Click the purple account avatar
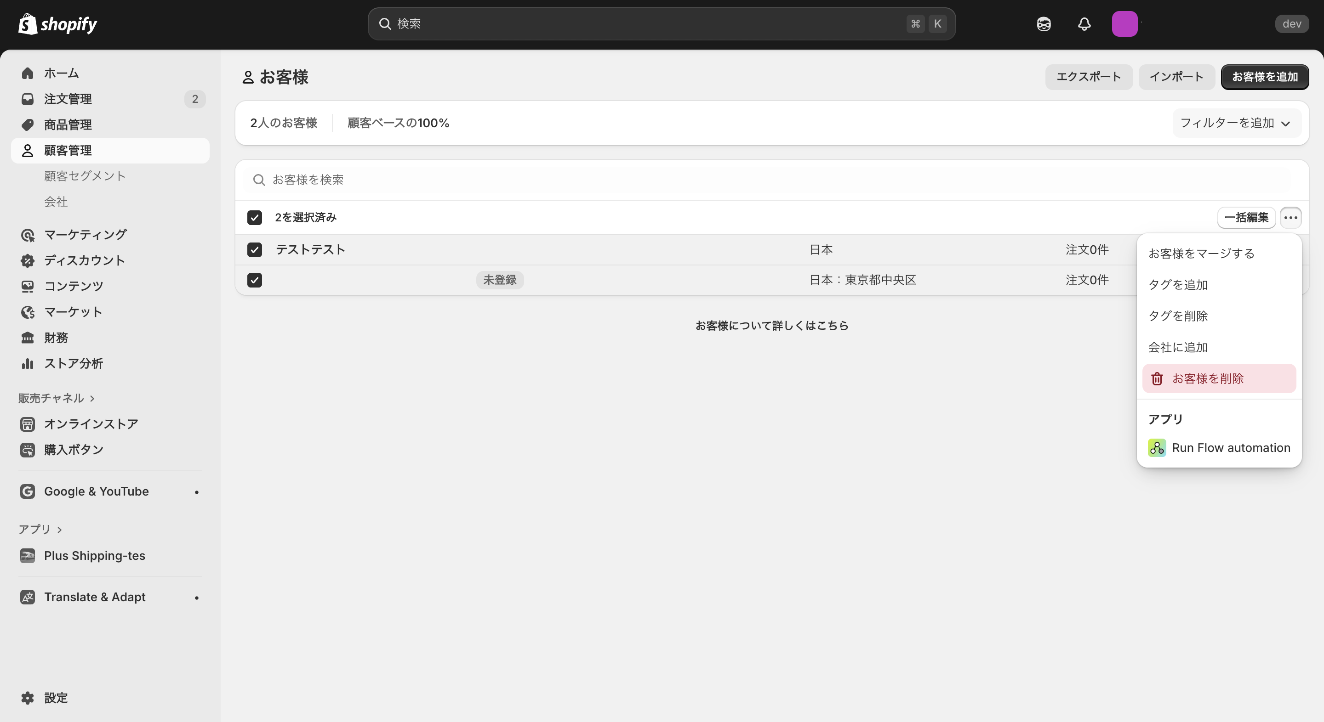 (1124, 24)
